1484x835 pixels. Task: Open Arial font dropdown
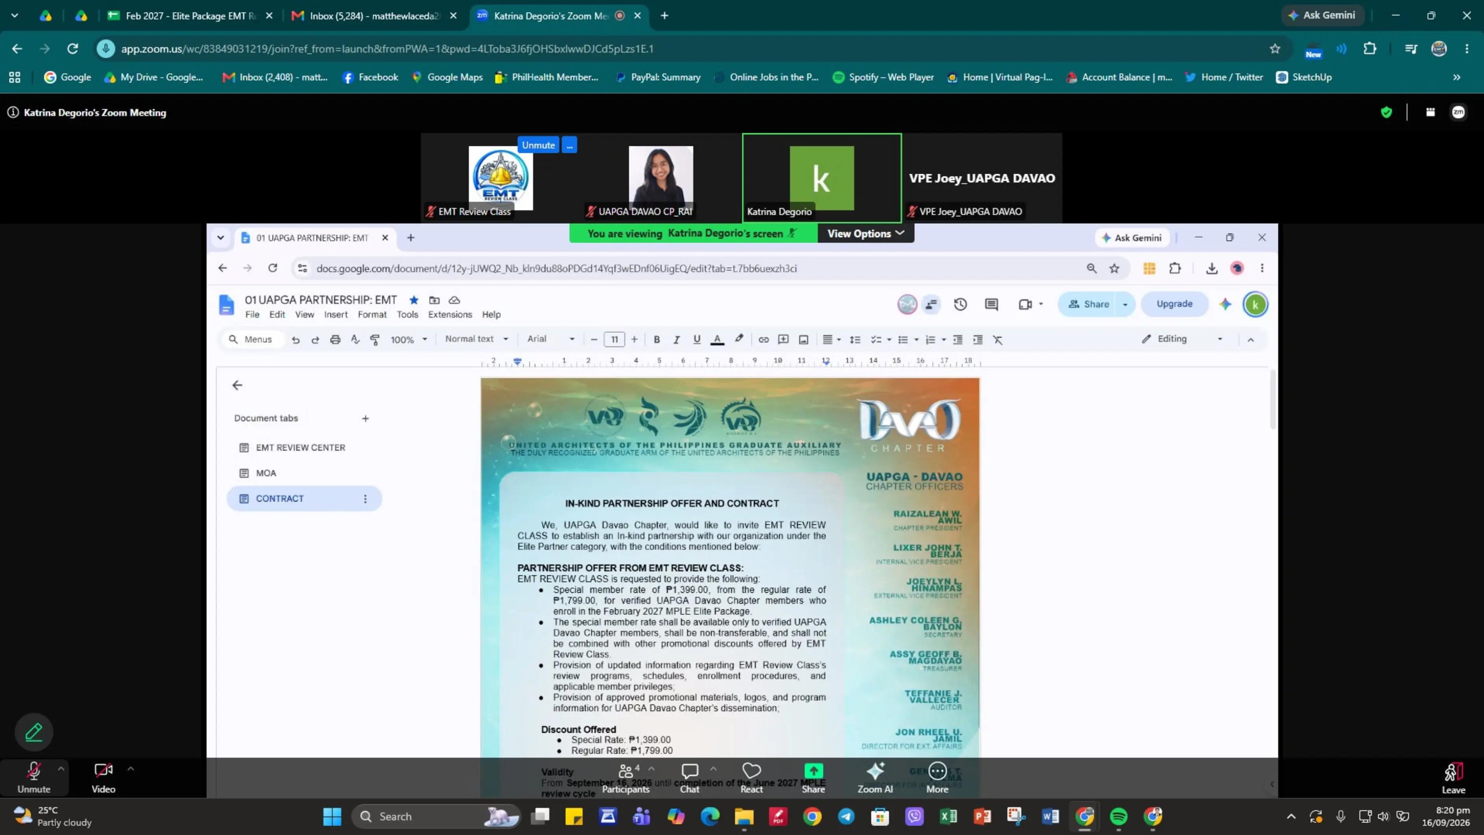point(551,339)
